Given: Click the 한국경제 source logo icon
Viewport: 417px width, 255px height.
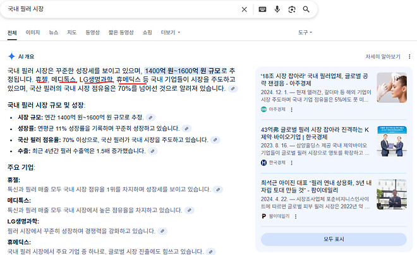Looking at the screenshot, I should [263, 163].
